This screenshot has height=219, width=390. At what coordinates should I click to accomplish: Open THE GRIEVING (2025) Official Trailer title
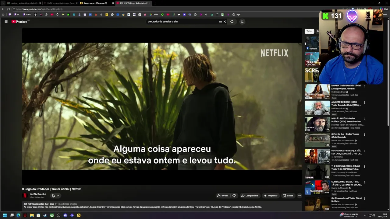tap(346, 168)
